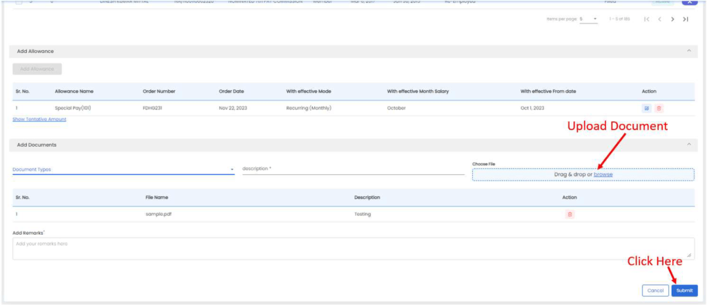Click the October month salary cell
This screenshot has height=305, width=707.
pos(396,108)
